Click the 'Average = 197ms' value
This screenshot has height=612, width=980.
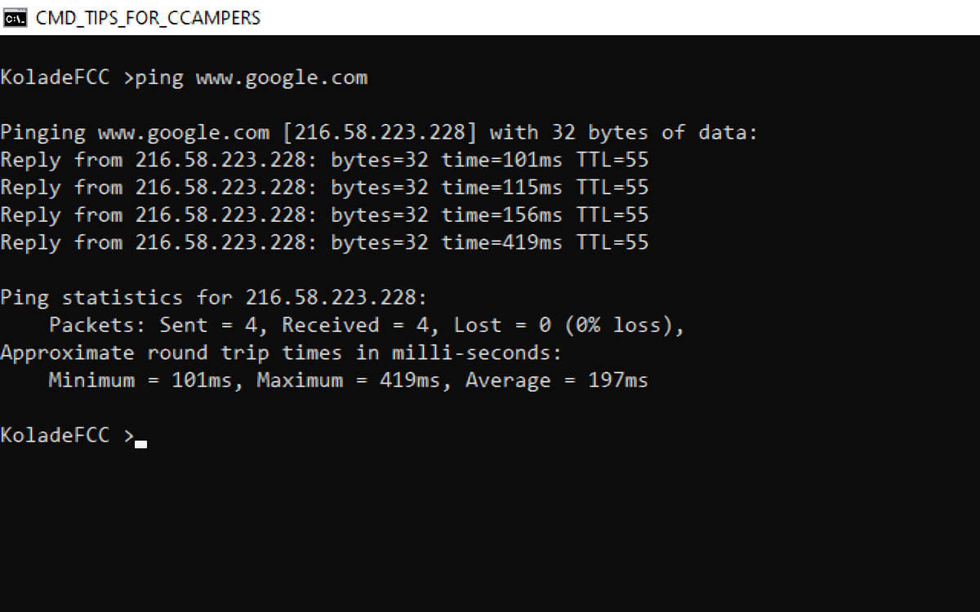point(557,381)
